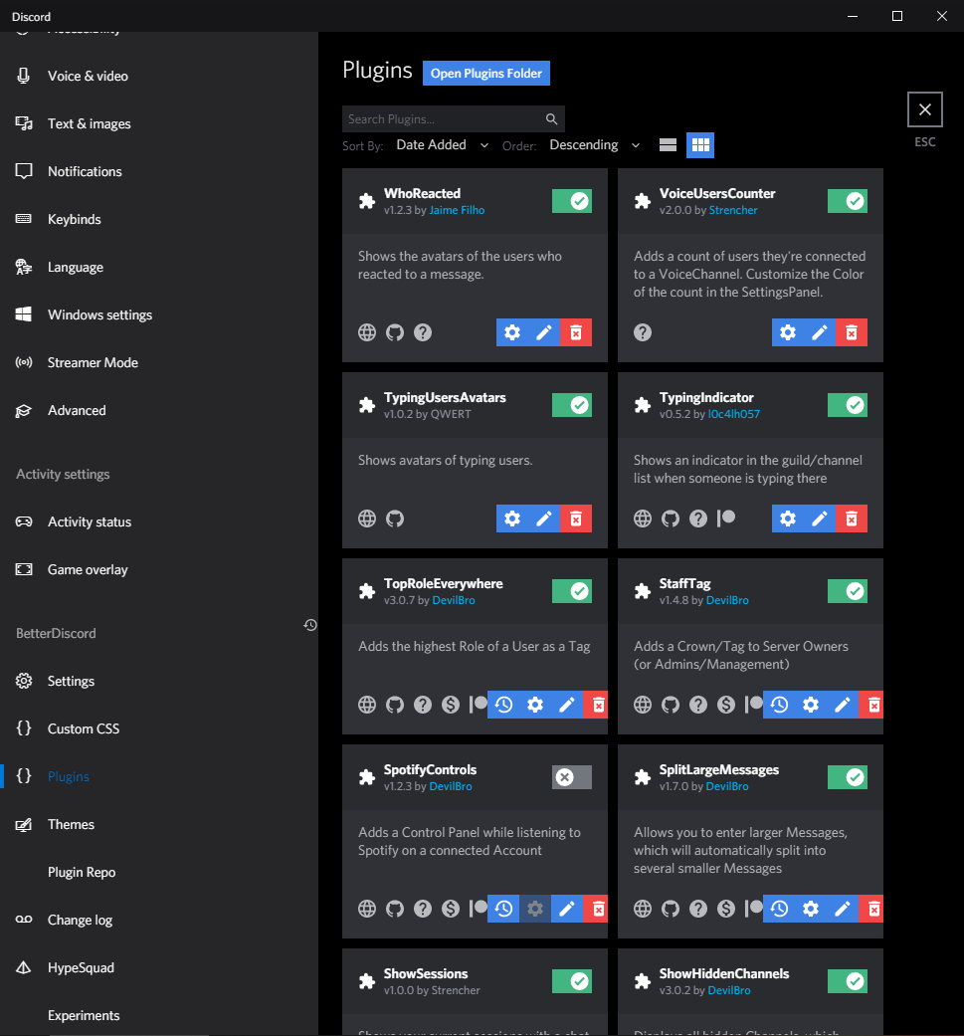Delete the TypingIndicator plugin
Viewport: 964px width, 1036px height.
(852, 518)
